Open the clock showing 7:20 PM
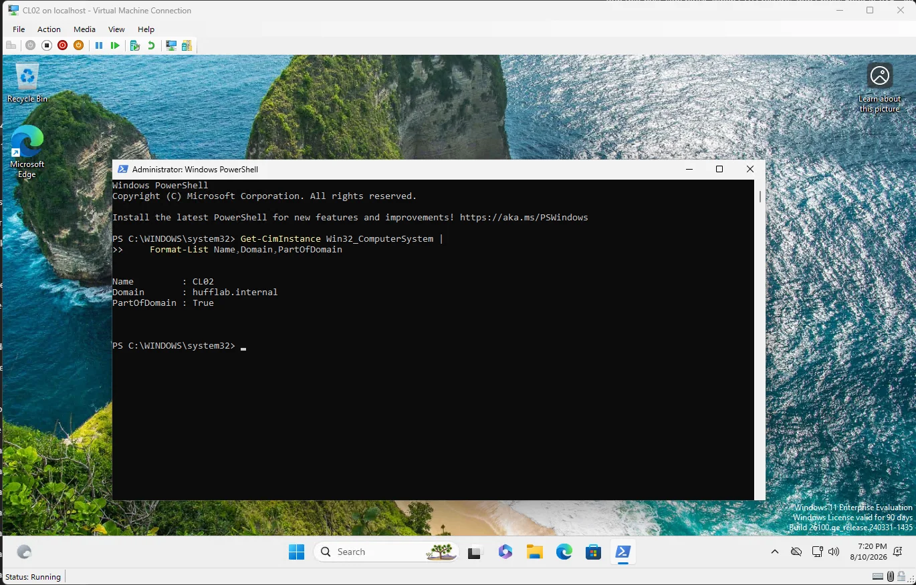Image resolution: width=916 pixels, height=585 pixels. [869, 552]
